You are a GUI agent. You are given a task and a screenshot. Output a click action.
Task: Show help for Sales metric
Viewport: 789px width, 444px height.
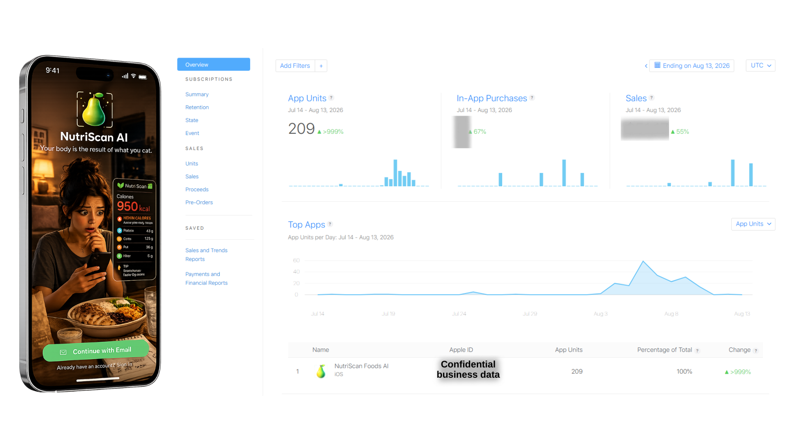[652, 98]
